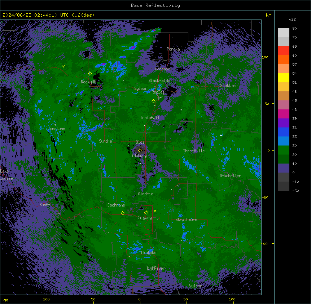Select the Limestone label
This screenshot has height=304, width=311.
(55, 129)
